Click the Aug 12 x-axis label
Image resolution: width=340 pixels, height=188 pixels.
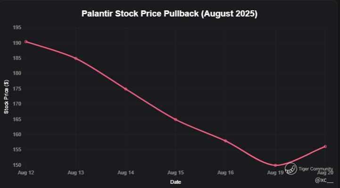coord(25,173)
